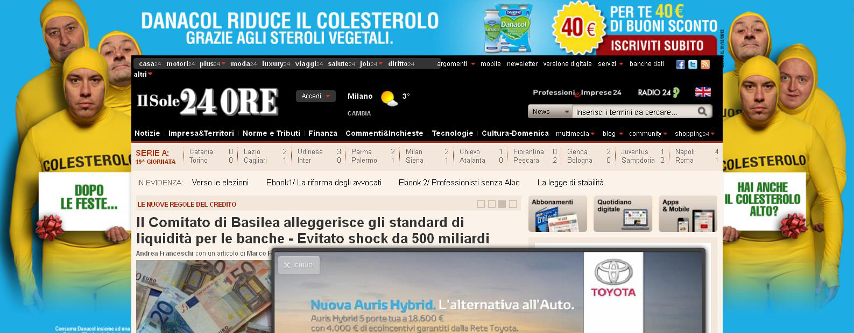This screenshot has height=333, width=854.
Task: Go to luxury24
Action: click(x=276, y=64)
